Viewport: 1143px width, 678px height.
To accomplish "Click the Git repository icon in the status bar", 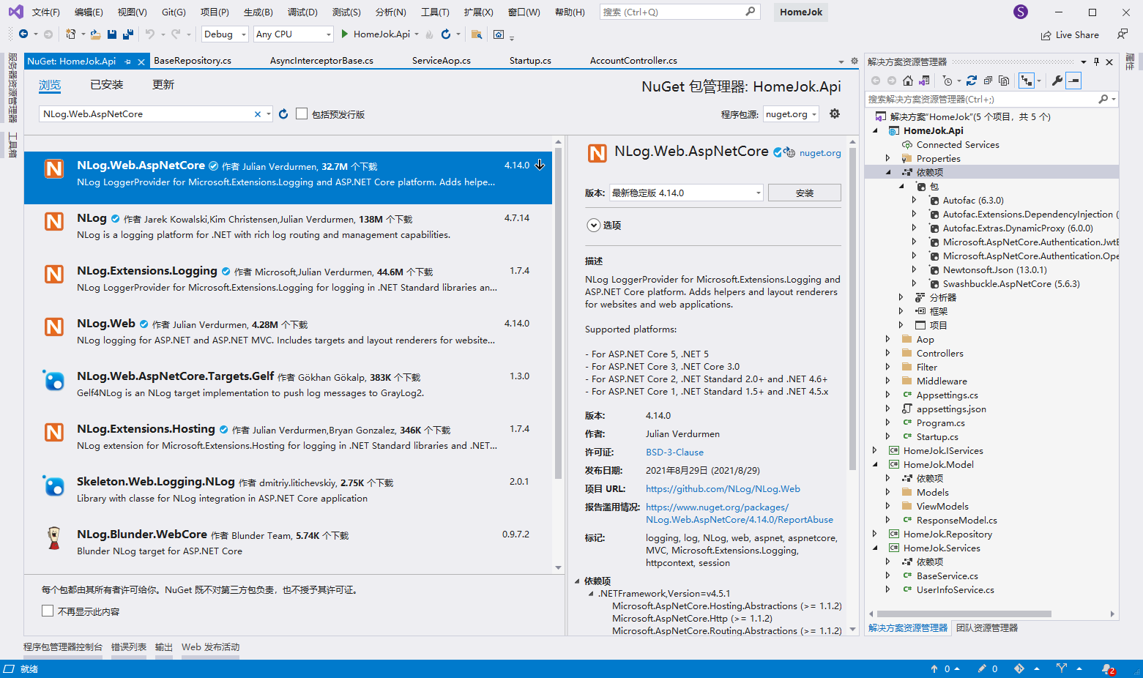I will 1019,668.
